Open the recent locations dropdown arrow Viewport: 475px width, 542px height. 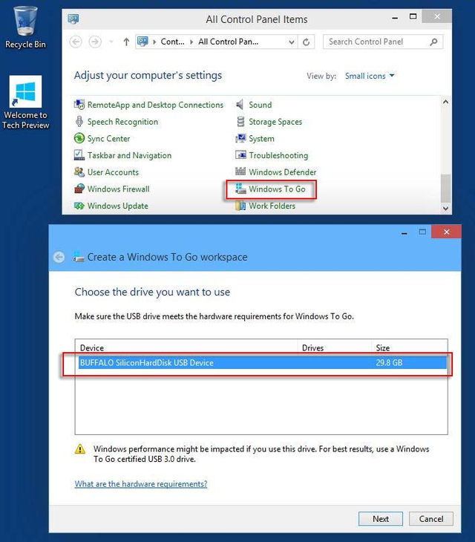111,42
